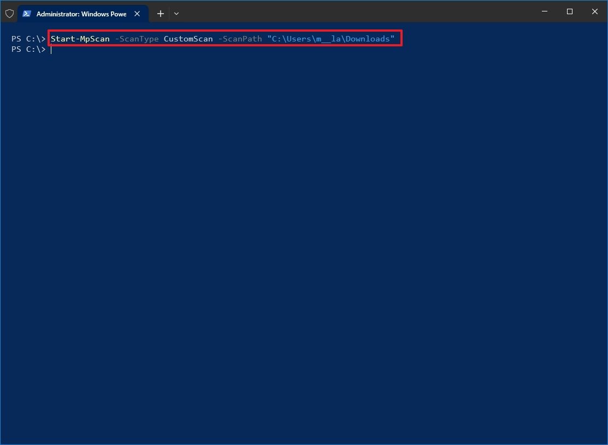Click the -ScanPath parameter text

click(240, 39)
